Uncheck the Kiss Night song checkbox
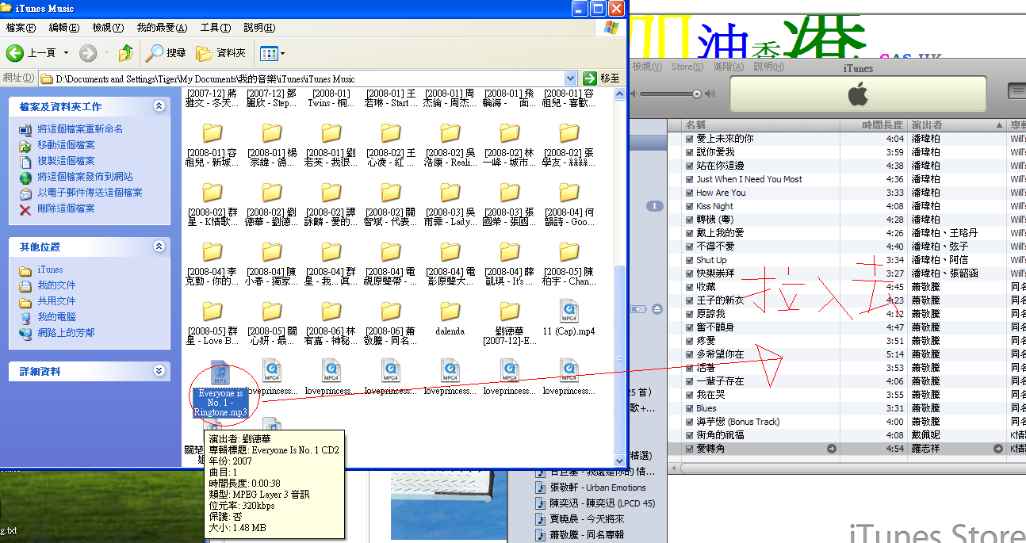This screenshot has height=543, width=1026. pyautogui.click(x=690, y=206)
